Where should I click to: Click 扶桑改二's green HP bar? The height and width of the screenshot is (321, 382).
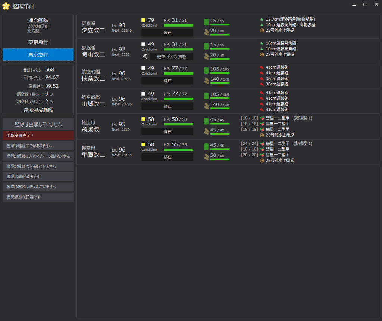[x=179, y=74]
